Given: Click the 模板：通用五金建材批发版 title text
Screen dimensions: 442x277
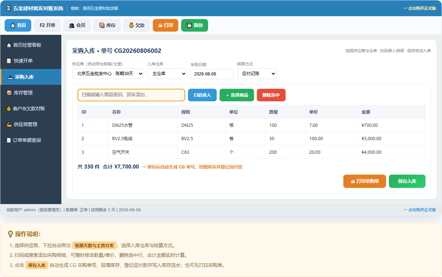Looking at the screenshot, I should [94, 8].
